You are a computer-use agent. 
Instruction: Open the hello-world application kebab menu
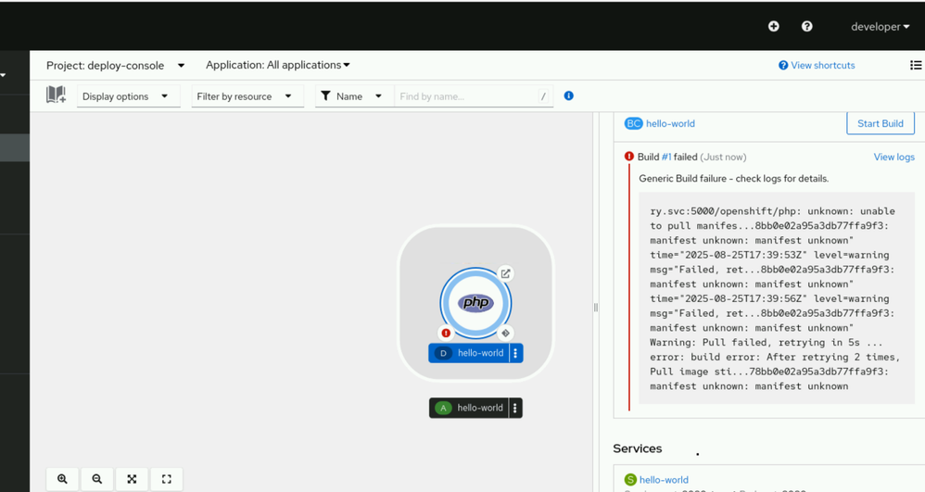click(515, 408)
